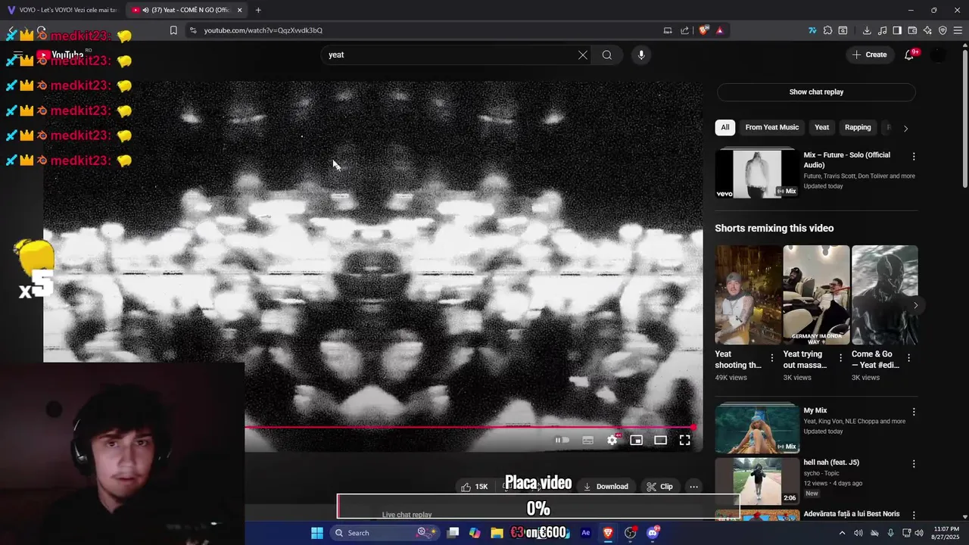Open the browser main hamburger menu
The width and height of the screenshot is (969, 545).
point(958,30)
